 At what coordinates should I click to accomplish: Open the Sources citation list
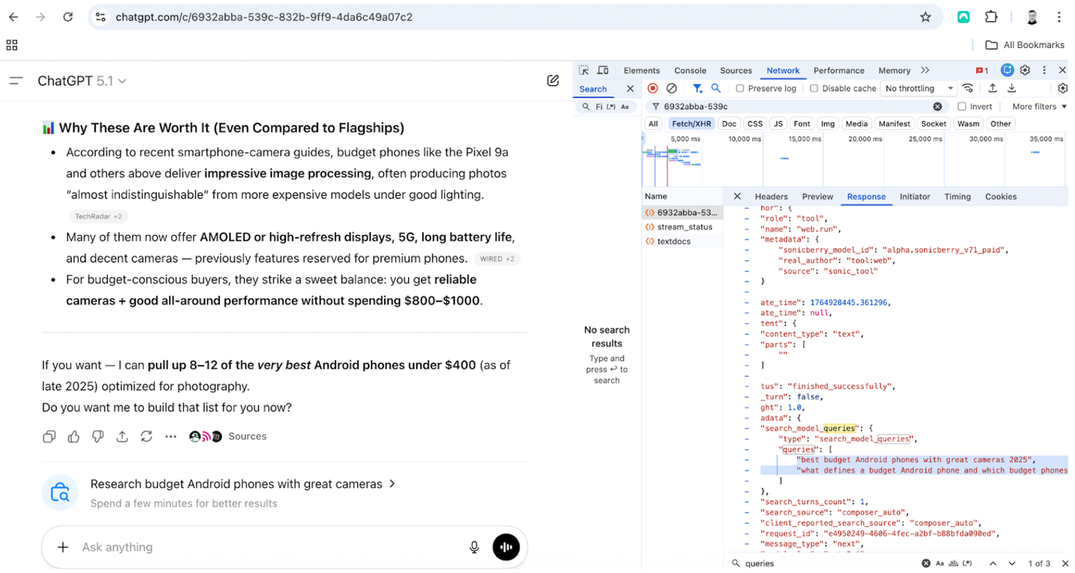(x=247, y=436)
